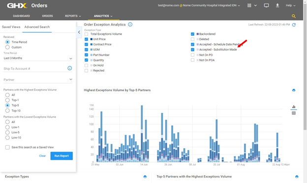
Task: Click the Run Report button
Action: (x=61, y=156)
